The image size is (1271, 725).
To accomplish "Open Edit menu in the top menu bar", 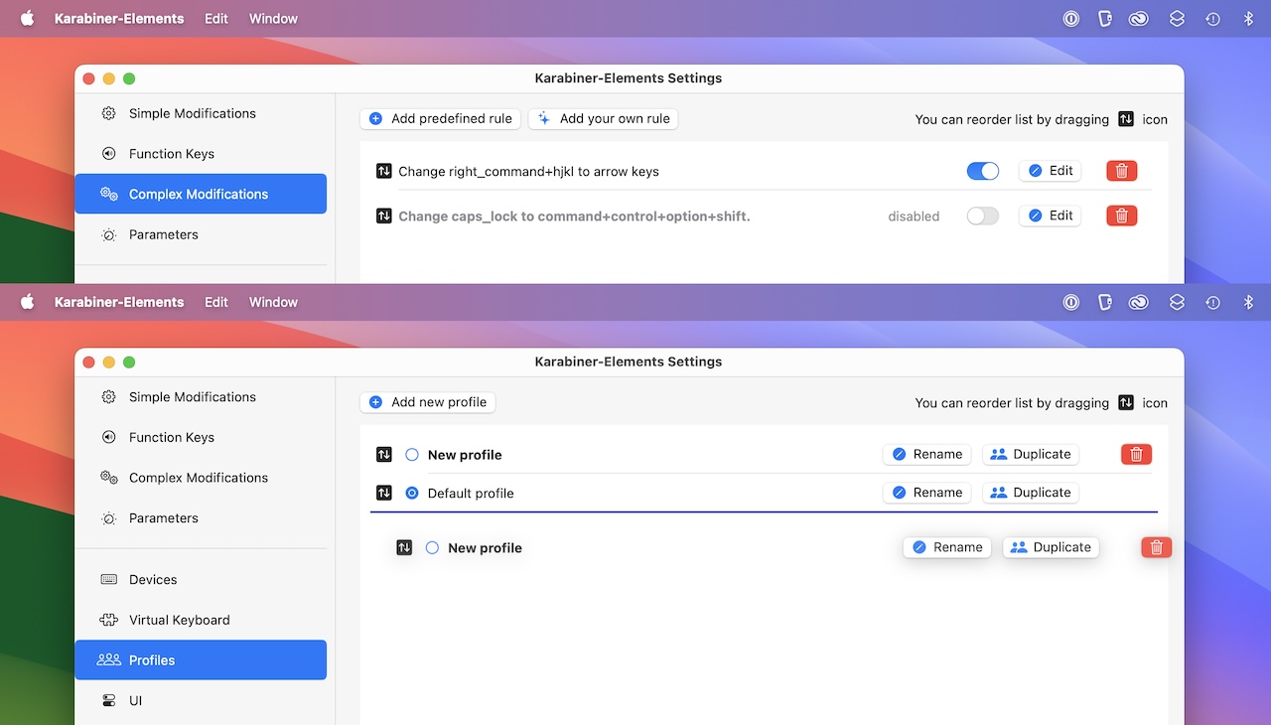I will coord(216,19).
